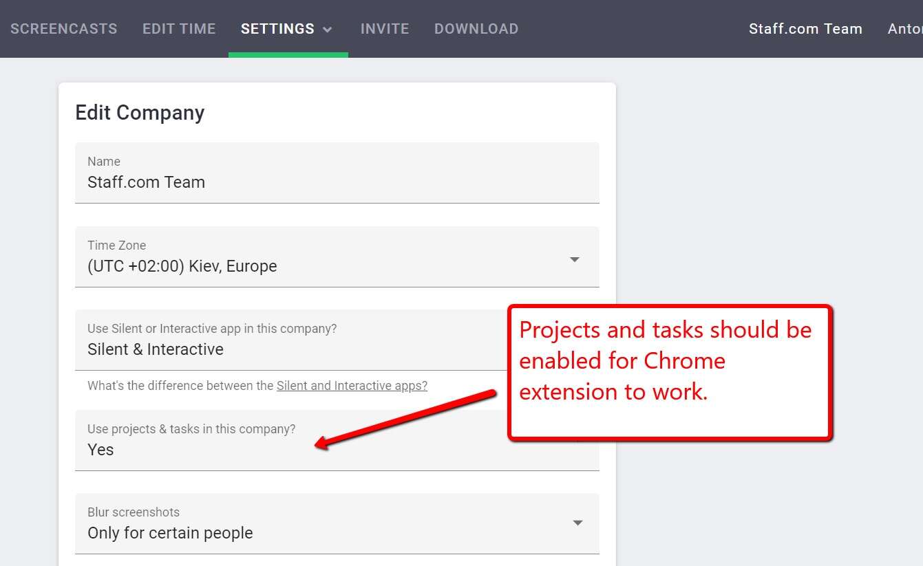Click the Staff.com Team name in header
The width and height of the screenshot is (923, 566).
[x=805, y=29]
